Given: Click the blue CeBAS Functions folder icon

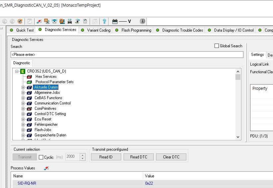Looking at the screenshot, I should click(x=30, y=98).
